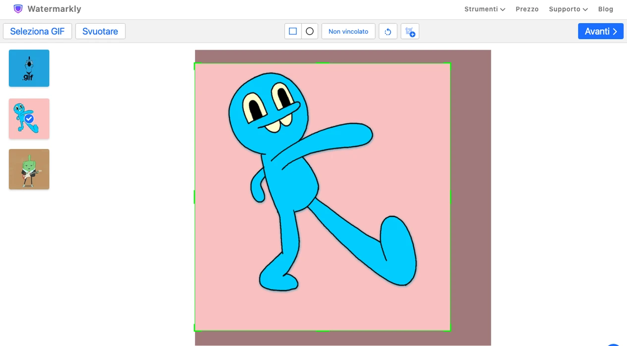627x346 pixels.
Task: Select the rectangular crop shape
Action: point(293,31)
